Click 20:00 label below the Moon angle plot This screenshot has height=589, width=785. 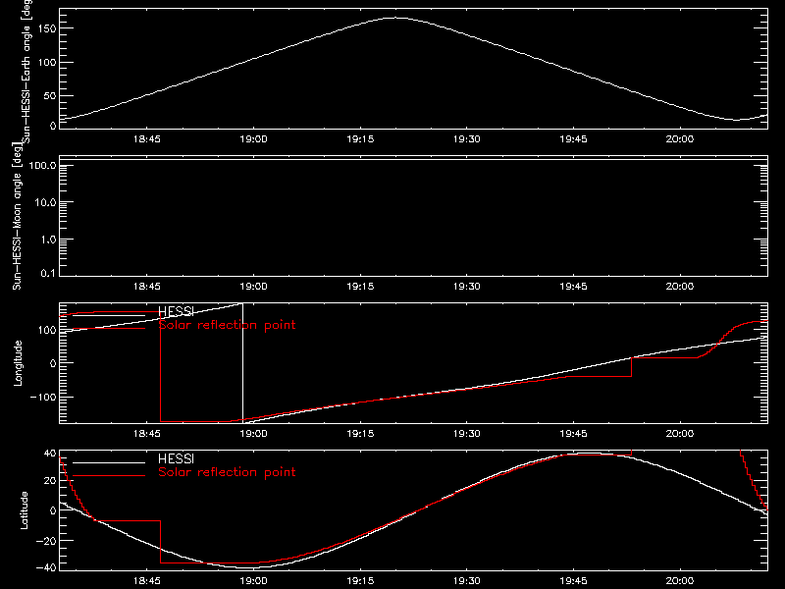pos(679,287)
